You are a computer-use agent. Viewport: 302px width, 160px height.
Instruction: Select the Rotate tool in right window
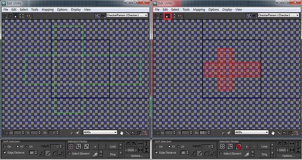tap(161, 16)
